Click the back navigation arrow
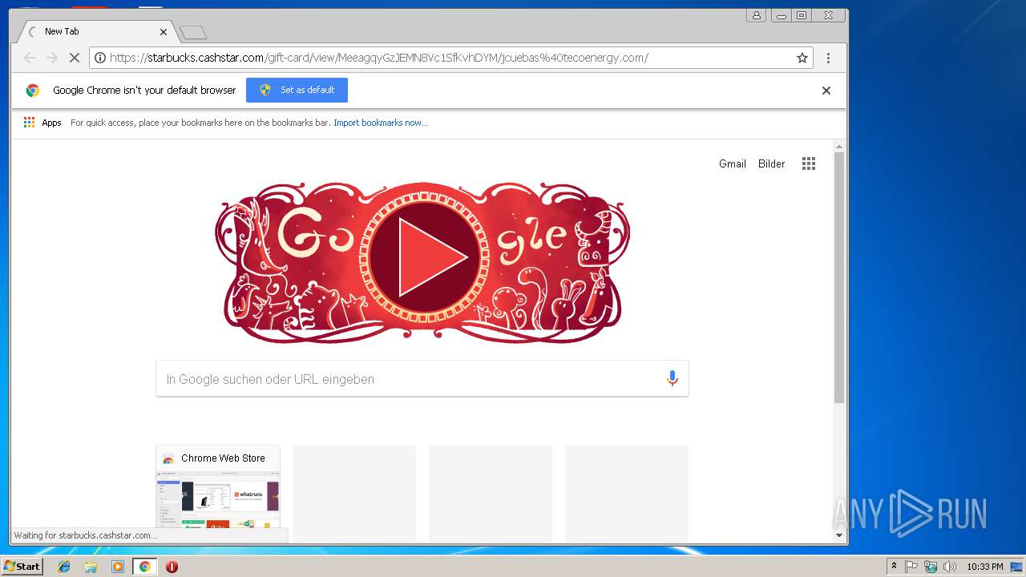 pos(30,58)
